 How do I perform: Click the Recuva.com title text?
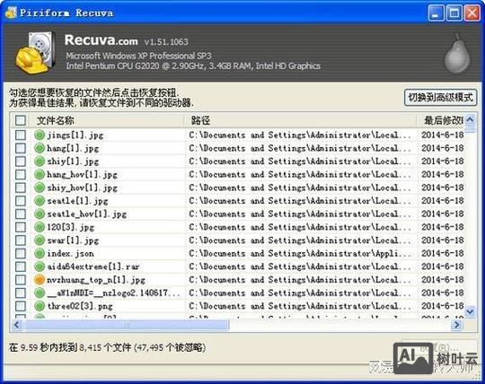pos(101,40)
